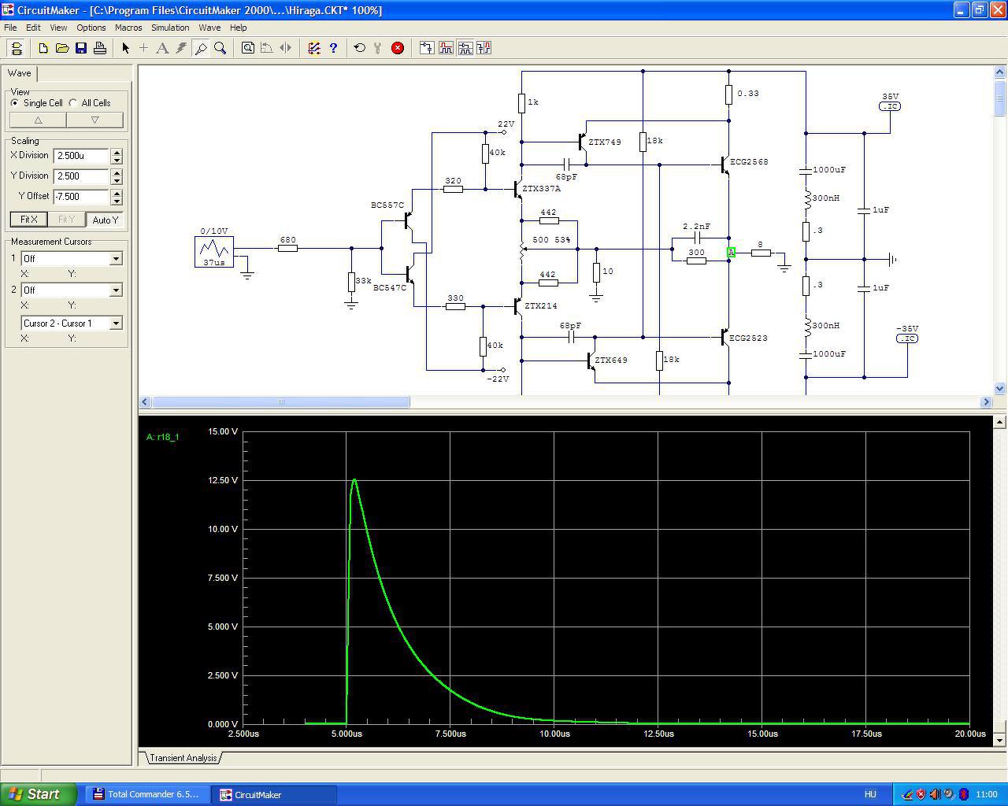Click the X Division value field

[81, 156]
